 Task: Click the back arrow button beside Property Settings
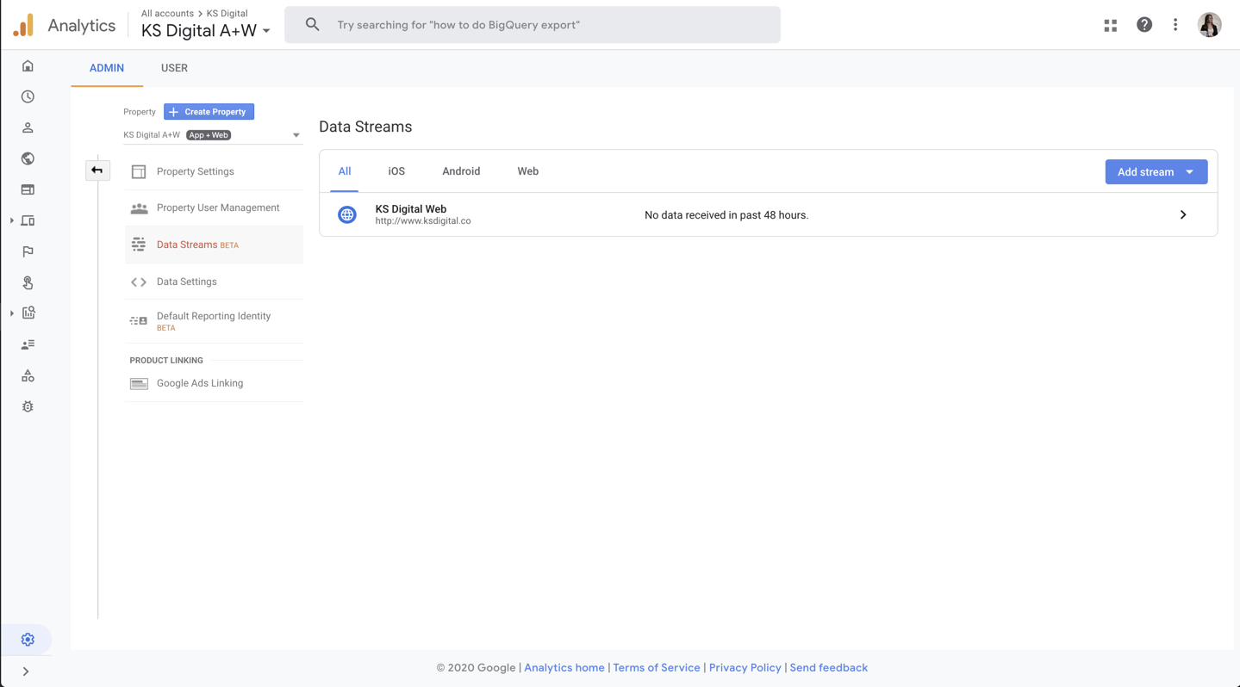pos(97,170)
